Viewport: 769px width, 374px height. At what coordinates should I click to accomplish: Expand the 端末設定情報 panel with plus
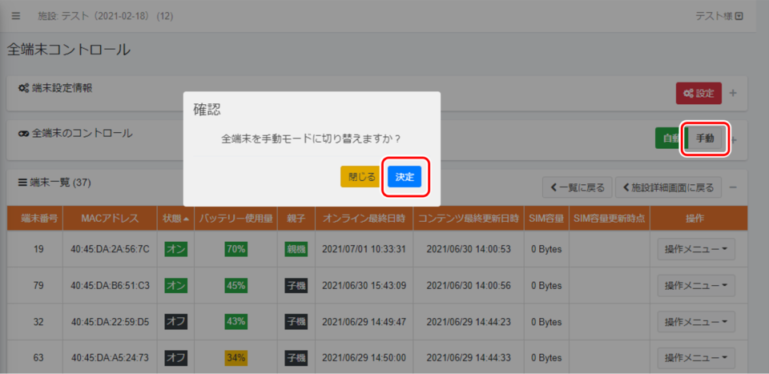tap(733, 93)
